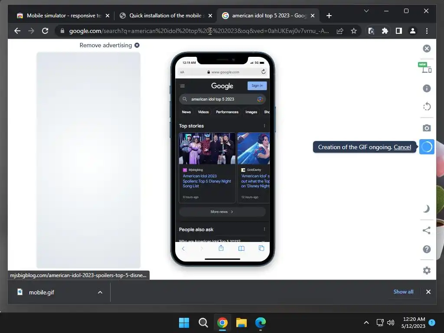Click the Chrome address bar URL
Screen dimensions: 444x333
199,31
